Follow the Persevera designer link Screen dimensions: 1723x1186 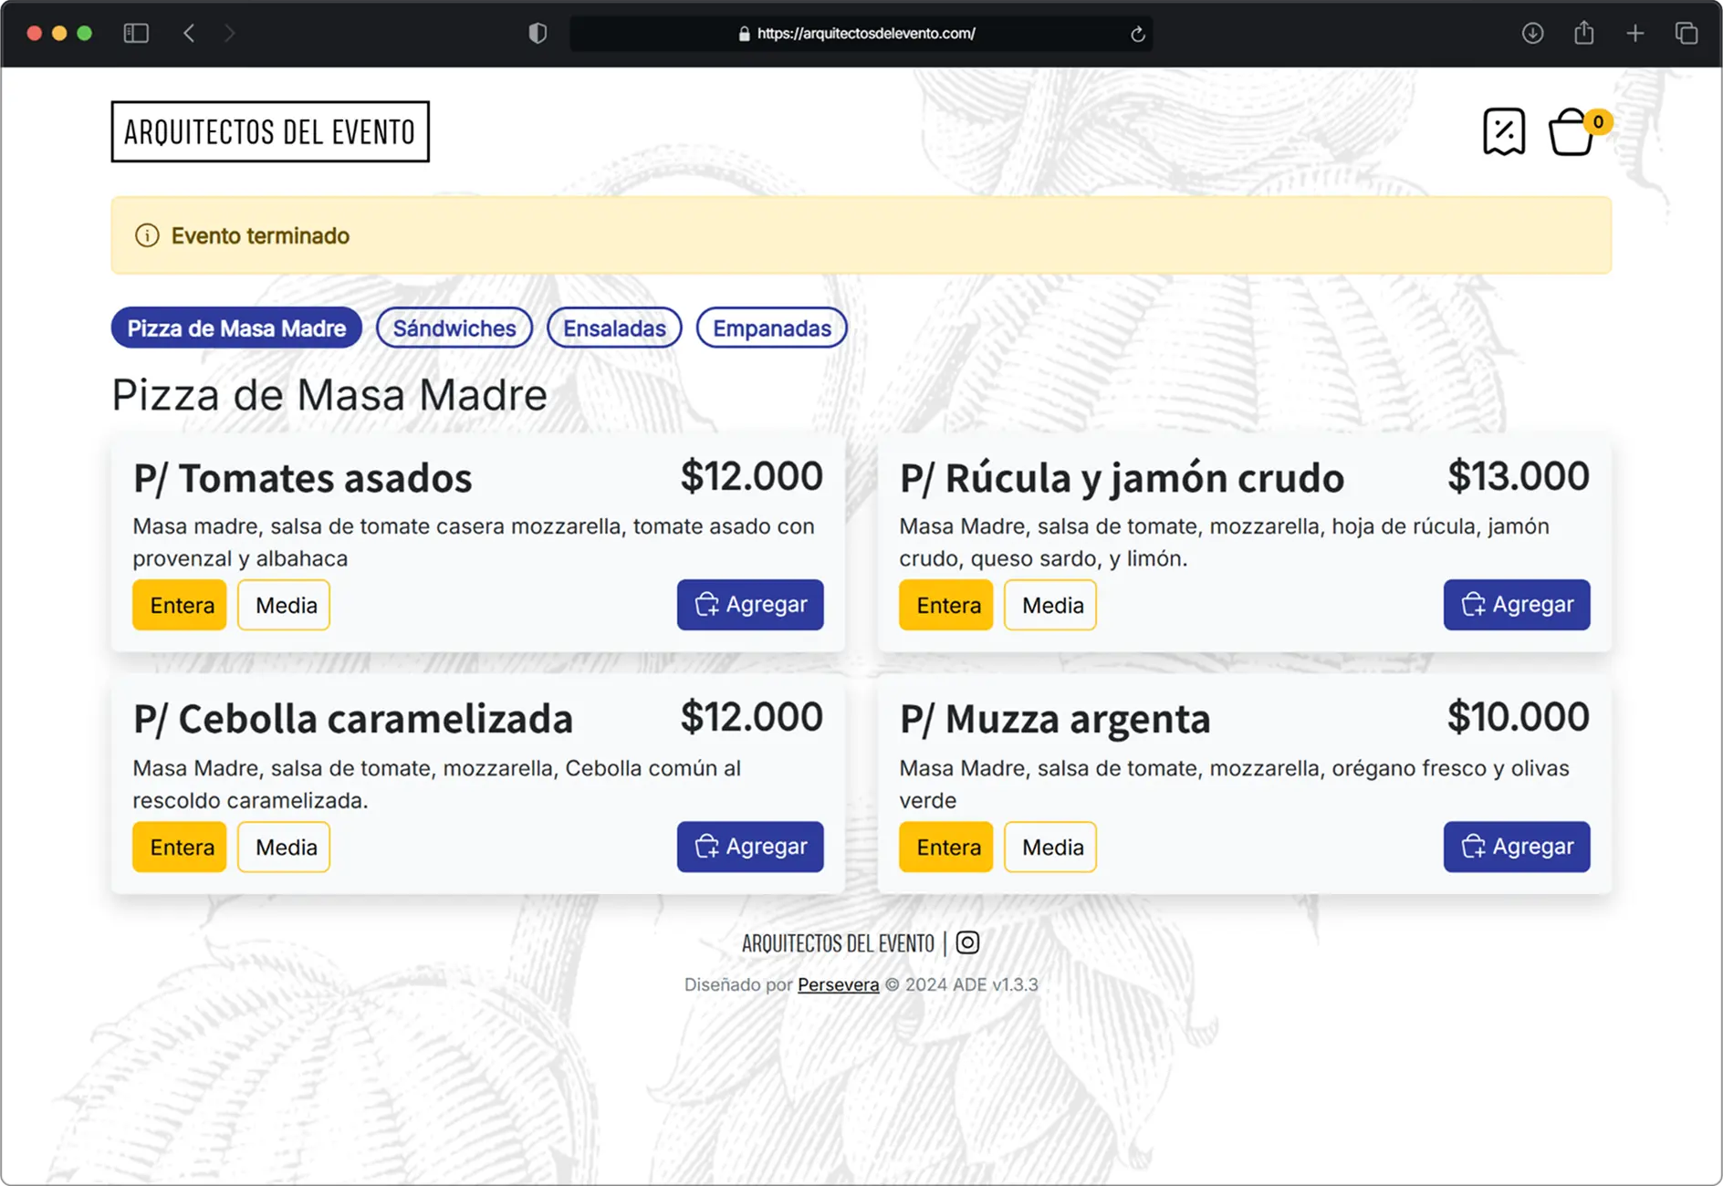[838, 984]
